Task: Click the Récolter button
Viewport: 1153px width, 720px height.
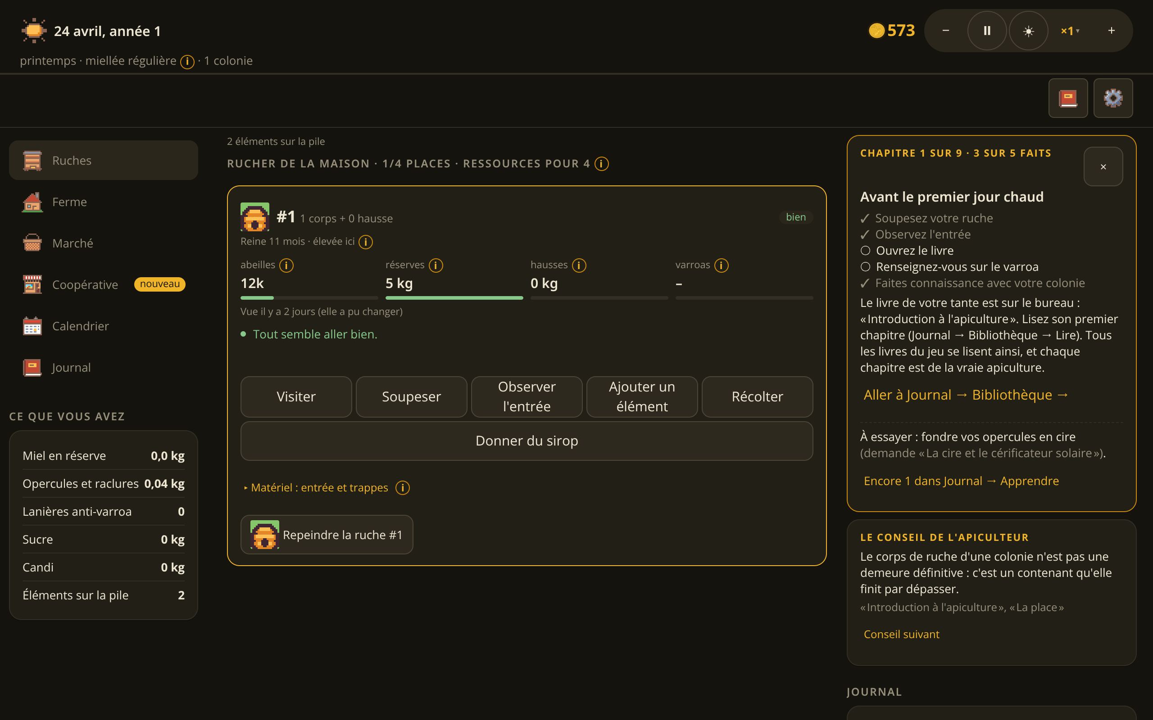Action: [757, 396]
